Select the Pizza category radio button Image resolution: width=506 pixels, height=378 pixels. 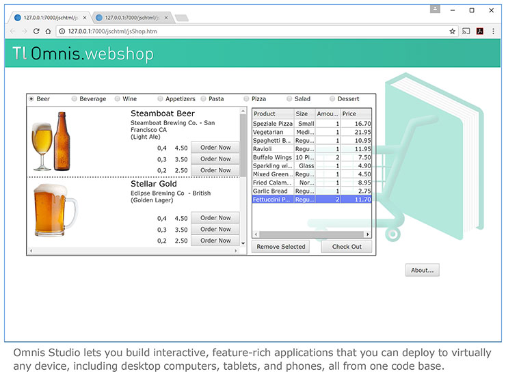coord(246,99)
